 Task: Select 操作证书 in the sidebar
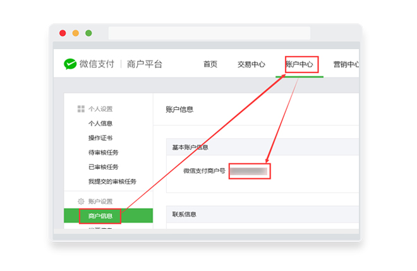tap(100, 138)
